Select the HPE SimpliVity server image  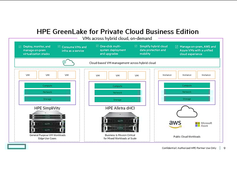point(47,122)
